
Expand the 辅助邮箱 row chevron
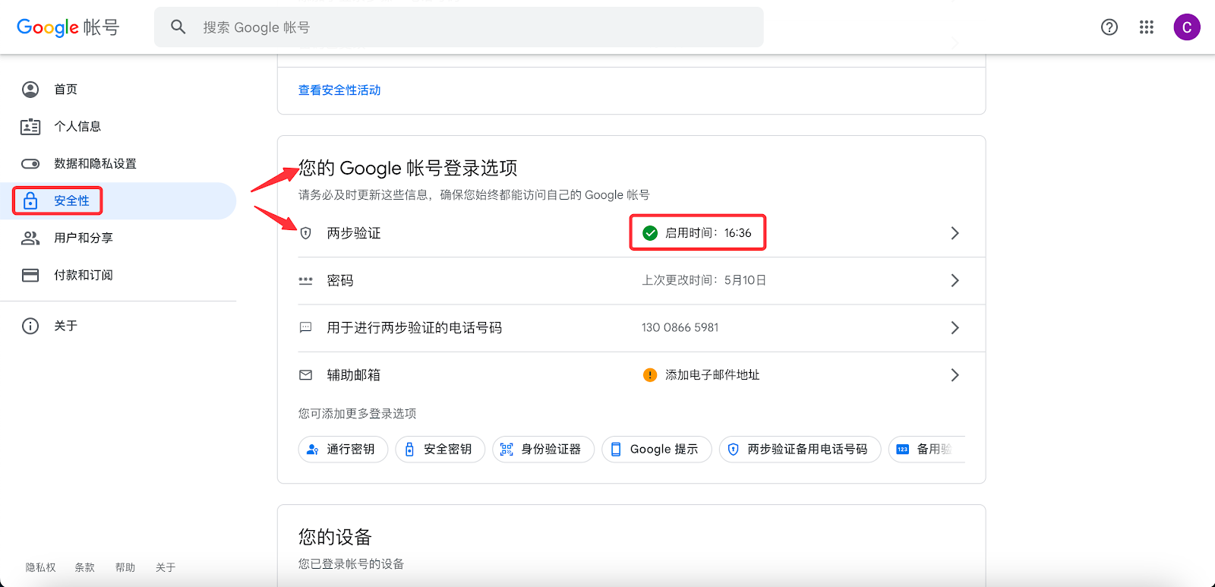click(x=955, y=375)
